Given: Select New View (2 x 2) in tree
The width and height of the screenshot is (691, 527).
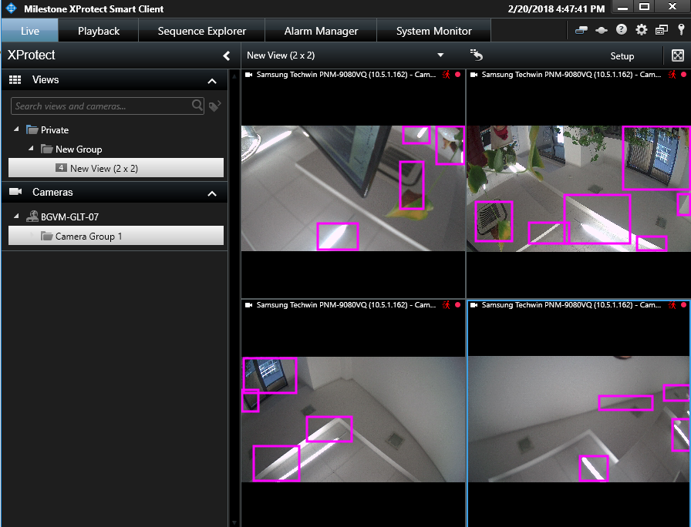Looking at the screenshot, I should point(116,168).
